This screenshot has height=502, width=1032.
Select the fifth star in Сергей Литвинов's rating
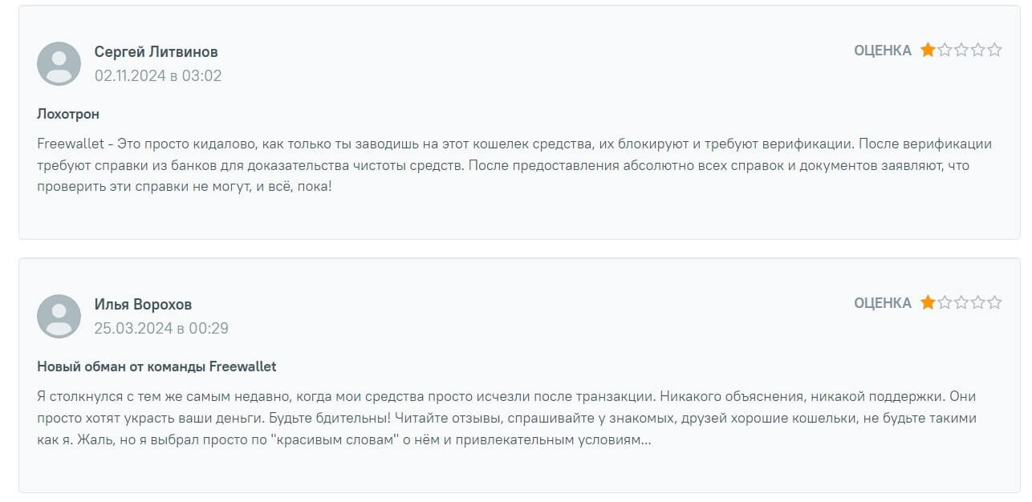tap(995, 51)
